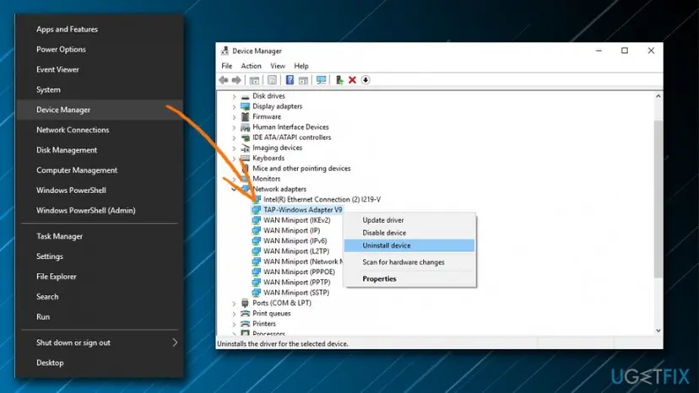Choose Scan for hardware changes in context menu

pyautogui.click(x=409, y=262)
